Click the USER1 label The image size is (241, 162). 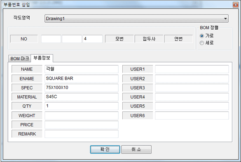click(x=138, y=69)
